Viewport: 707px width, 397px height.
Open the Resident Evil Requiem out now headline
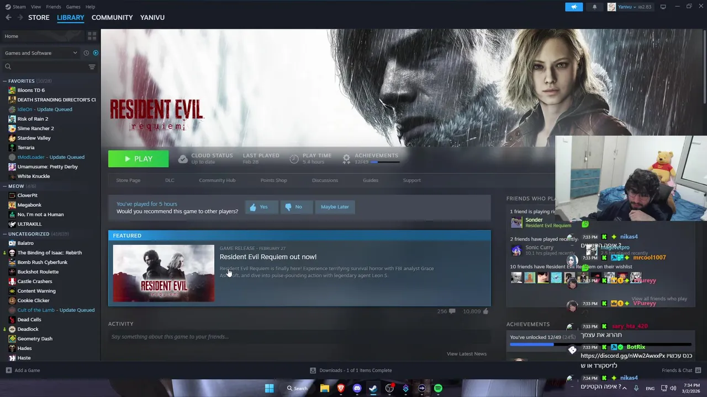tap(268, 257)
